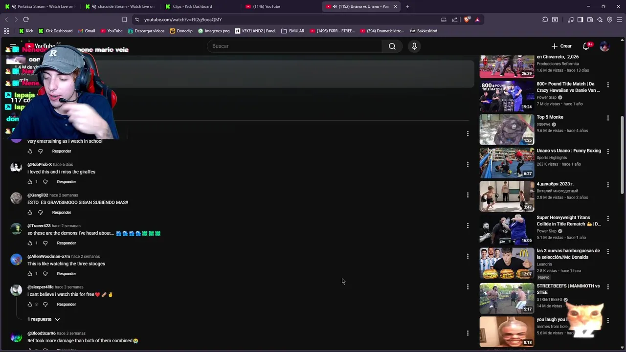Click the Crear button
Viewport: 626px width, 352px height.
[x=561, y=46]
